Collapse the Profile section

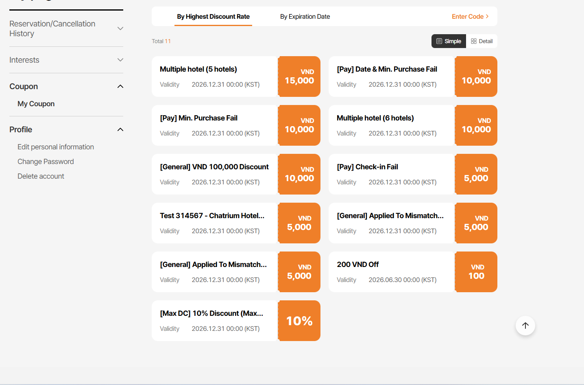click(x=120, y=129)
